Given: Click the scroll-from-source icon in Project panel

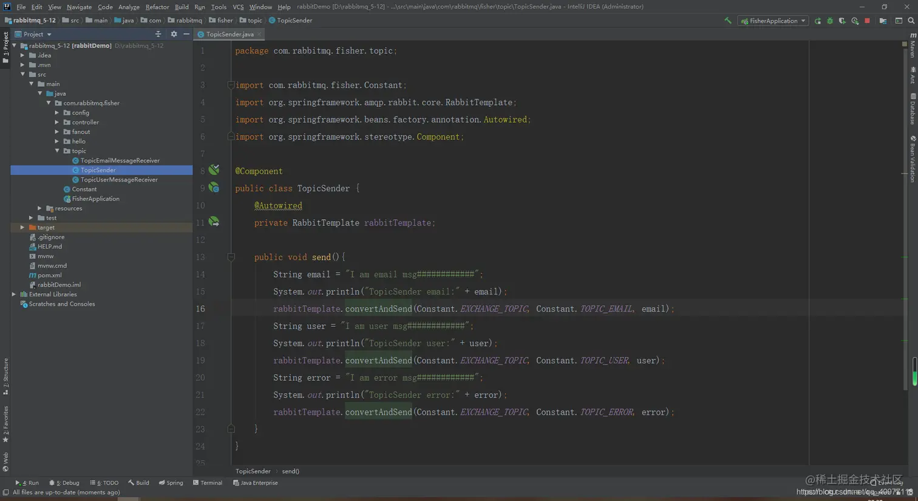Looking at the screenshot, I should point(158,34).
